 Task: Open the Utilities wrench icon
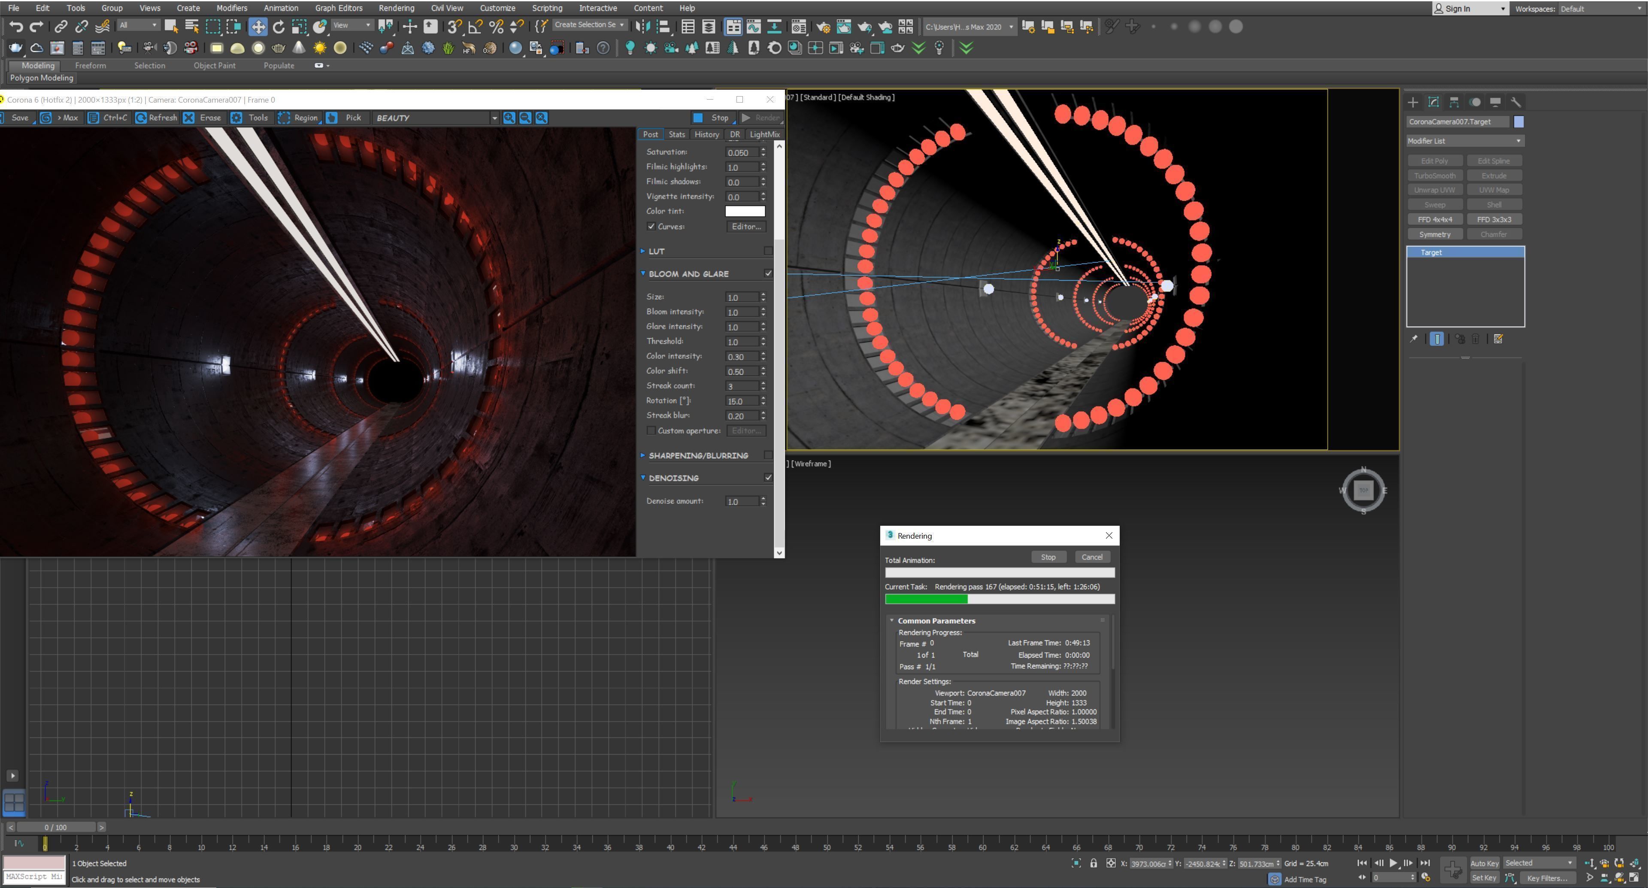(x=1515, y=102)
